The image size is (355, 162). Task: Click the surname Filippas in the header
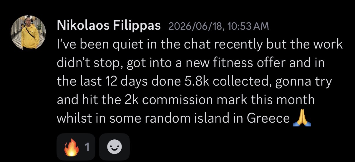[x=137, y=26]
